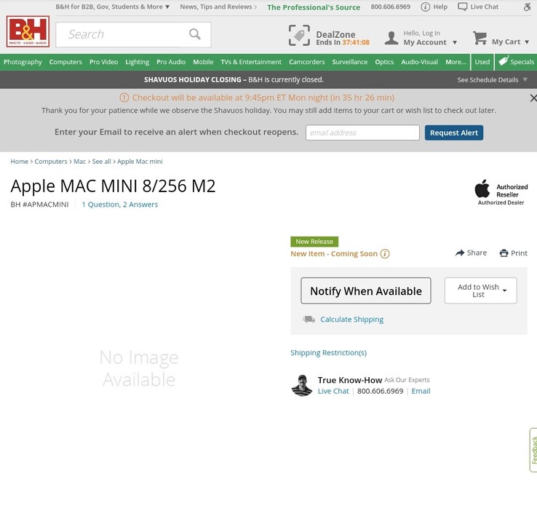Click the shipping truck icon
537x511 pixels.
click(309, 320)
